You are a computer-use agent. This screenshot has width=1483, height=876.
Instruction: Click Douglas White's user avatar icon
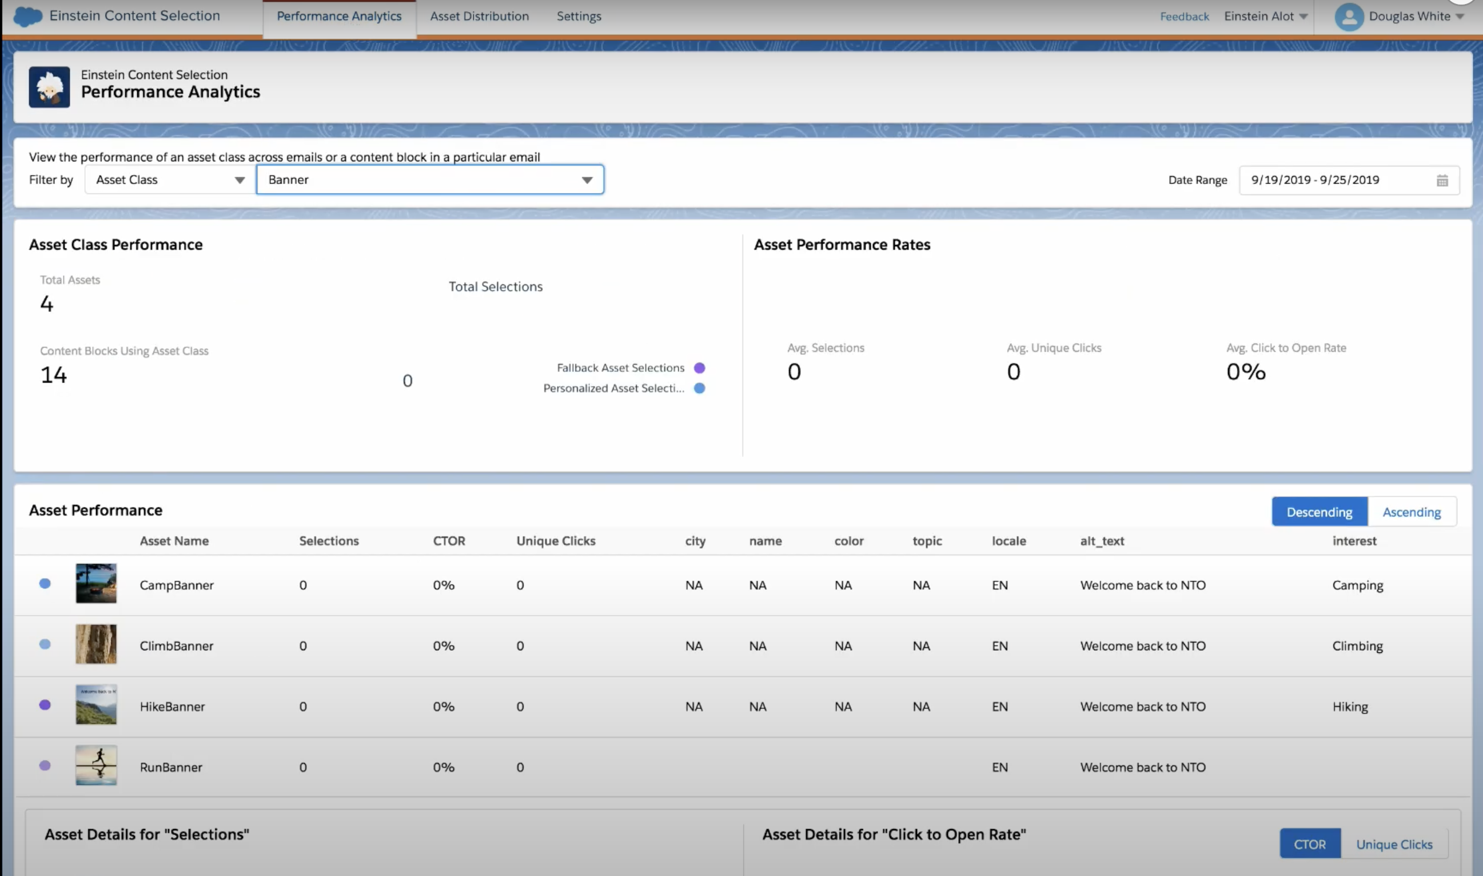tap(1349, 17)
